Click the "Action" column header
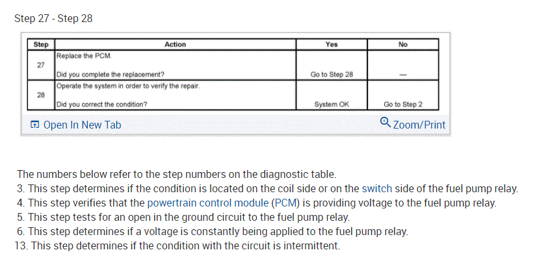 click(175, 44)
